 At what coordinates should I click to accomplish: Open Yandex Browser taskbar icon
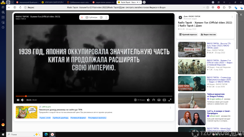coord(52,134)
